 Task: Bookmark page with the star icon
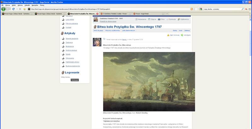click(194, 9)
